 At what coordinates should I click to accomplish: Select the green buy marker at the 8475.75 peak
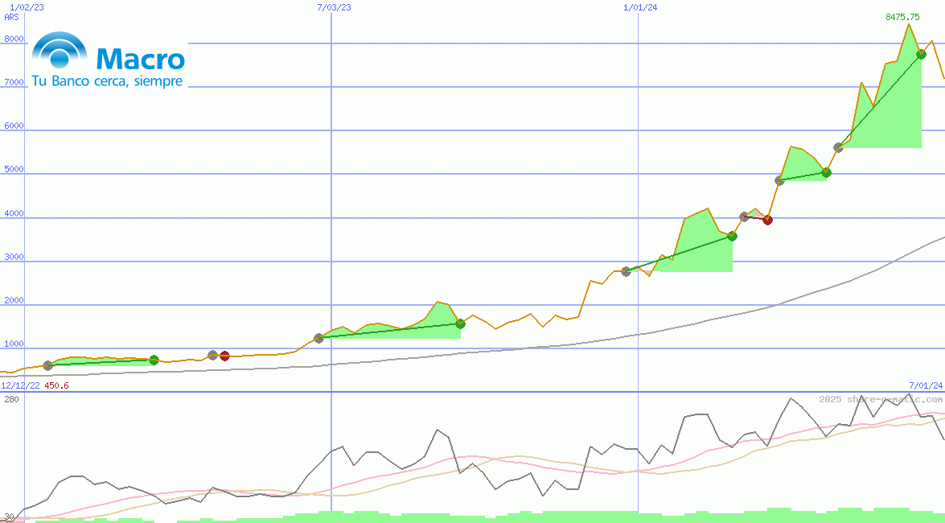[x=920, y=55]
